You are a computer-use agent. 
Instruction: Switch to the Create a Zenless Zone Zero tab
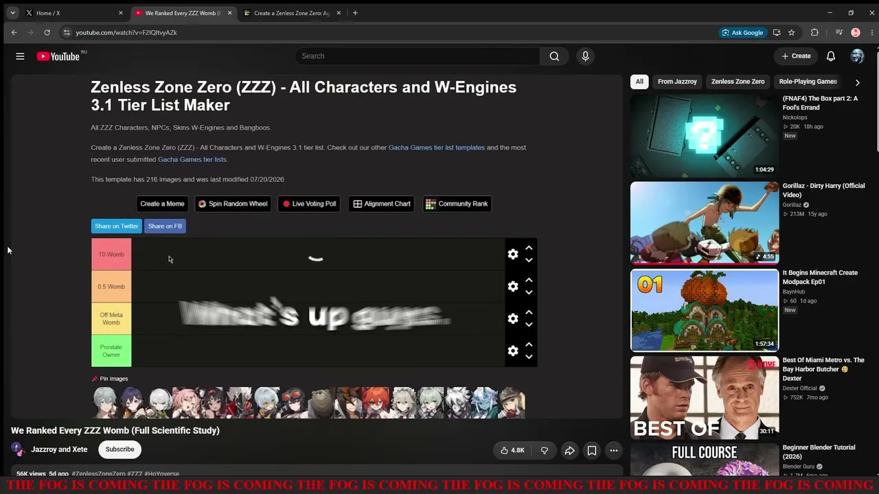[291, 12]
